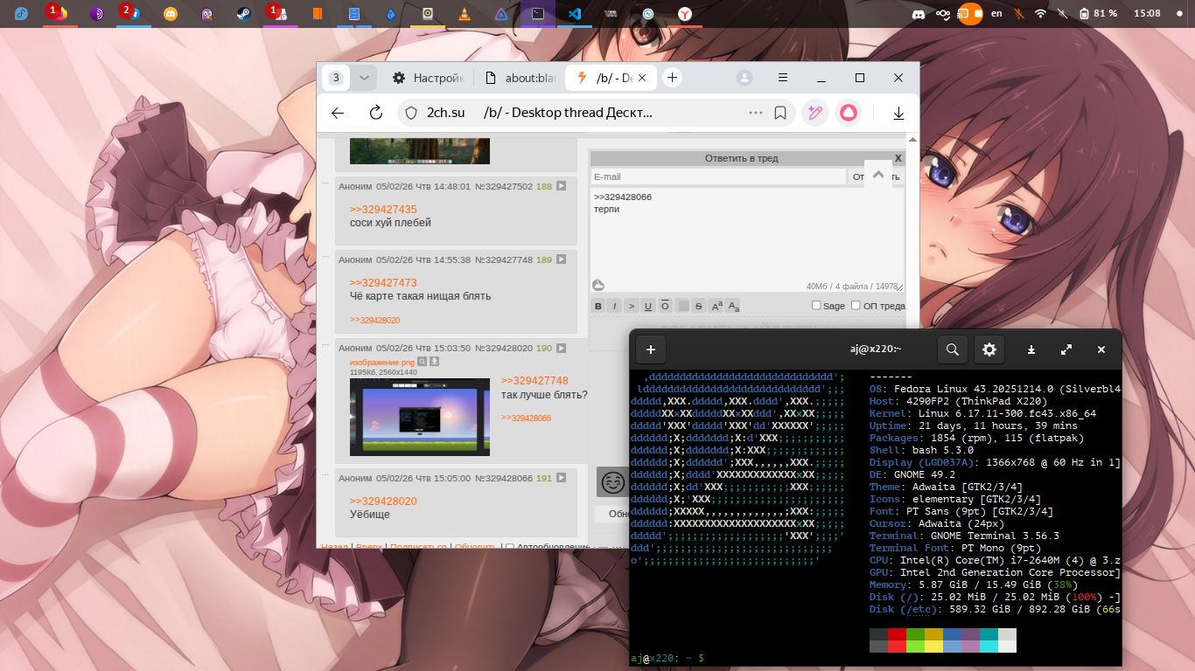The height and width of the screenshot is (671, 1195).
Task: Expand the tab group dropdown chevron
Action: pyautogui.click(x=364, y=78)
